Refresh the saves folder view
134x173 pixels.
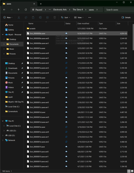point(26,10)
